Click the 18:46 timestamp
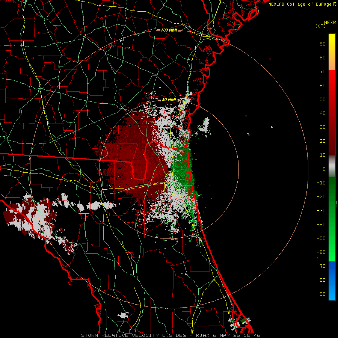This screenshot has height=338, width=338. coord(252,335)
